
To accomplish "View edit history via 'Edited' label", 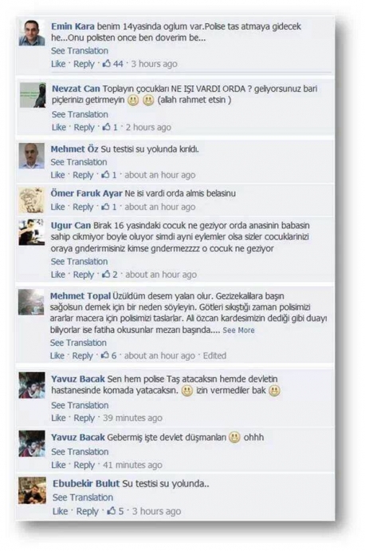I will [x=214, y=355].
